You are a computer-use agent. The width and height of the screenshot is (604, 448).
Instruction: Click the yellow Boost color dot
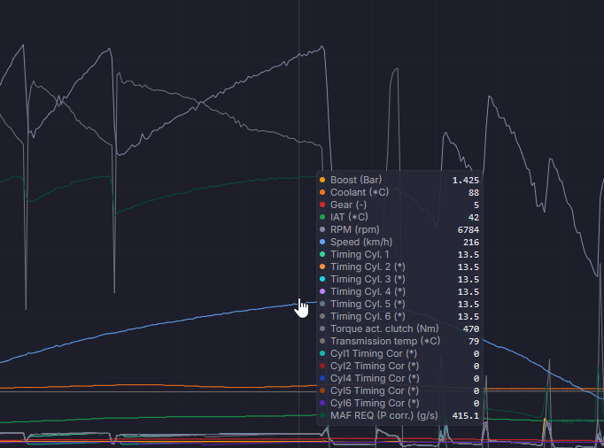(322, 180)
